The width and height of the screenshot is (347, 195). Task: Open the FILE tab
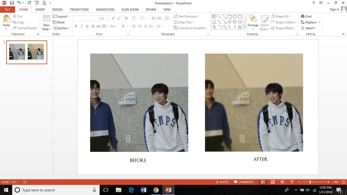8,9
